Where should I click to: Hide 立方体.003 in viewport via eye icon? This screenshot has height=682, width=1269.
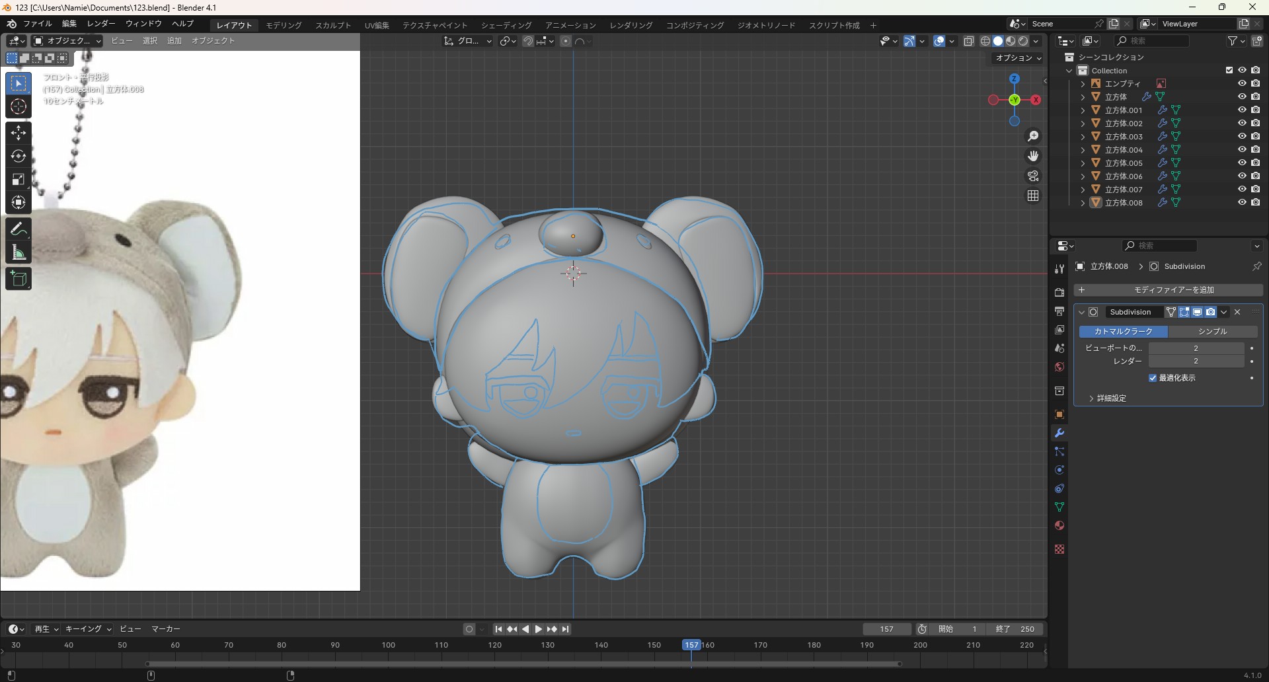pyautogui.click(x=1242, y=137)
